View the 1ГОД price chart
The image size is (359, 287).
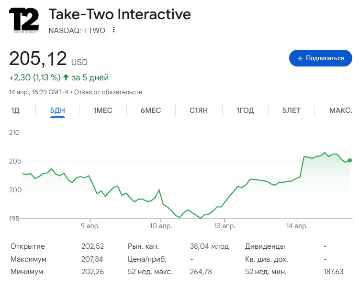click(245, 110)
